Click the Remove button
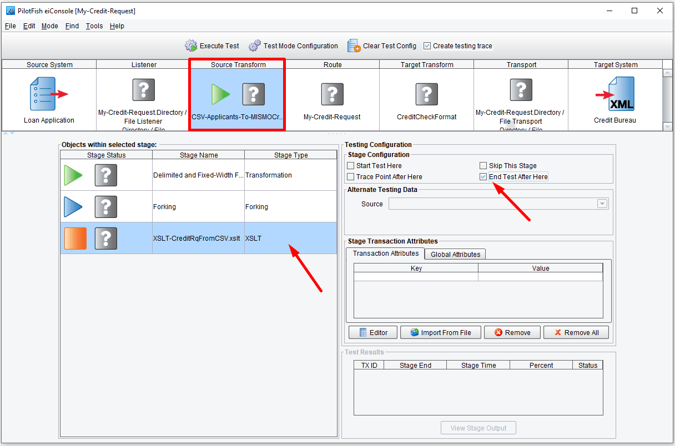 (x=512, y=332)
